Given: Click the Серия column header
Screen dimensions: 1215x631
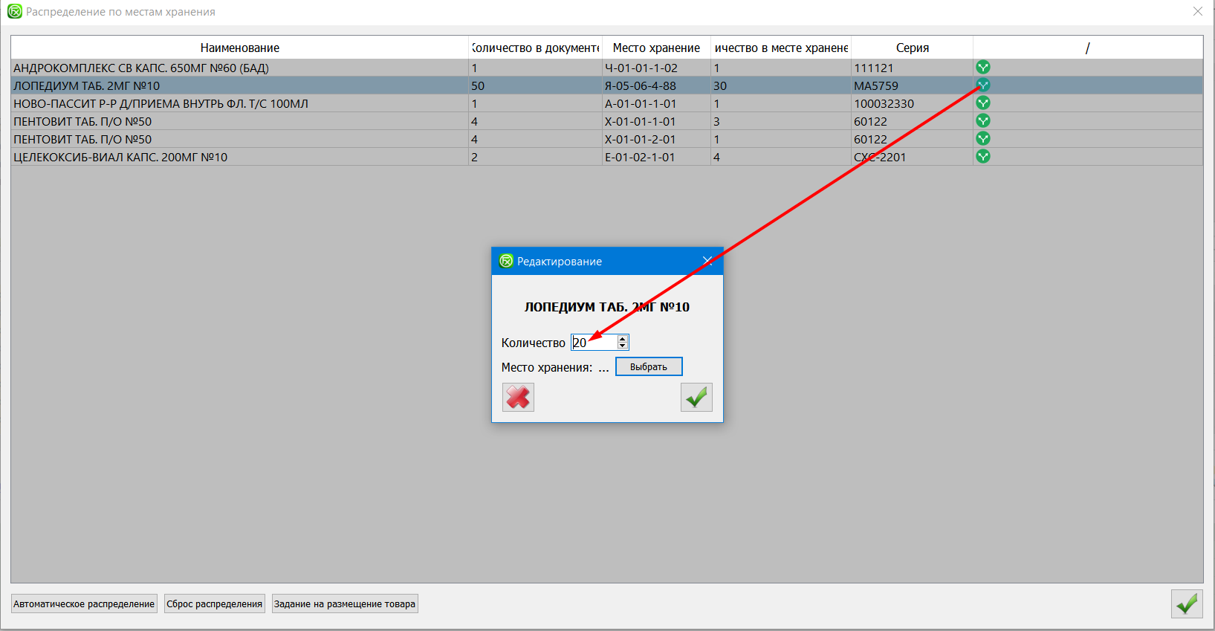Looking at the screenshot, I should point(912,48).
